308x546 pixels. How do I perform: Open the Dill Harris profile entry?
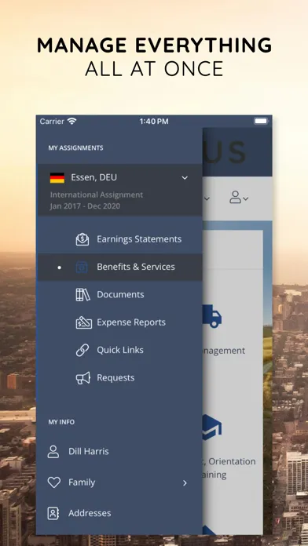119,451
